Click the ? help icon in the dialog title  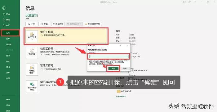click(x=121, y=45)
